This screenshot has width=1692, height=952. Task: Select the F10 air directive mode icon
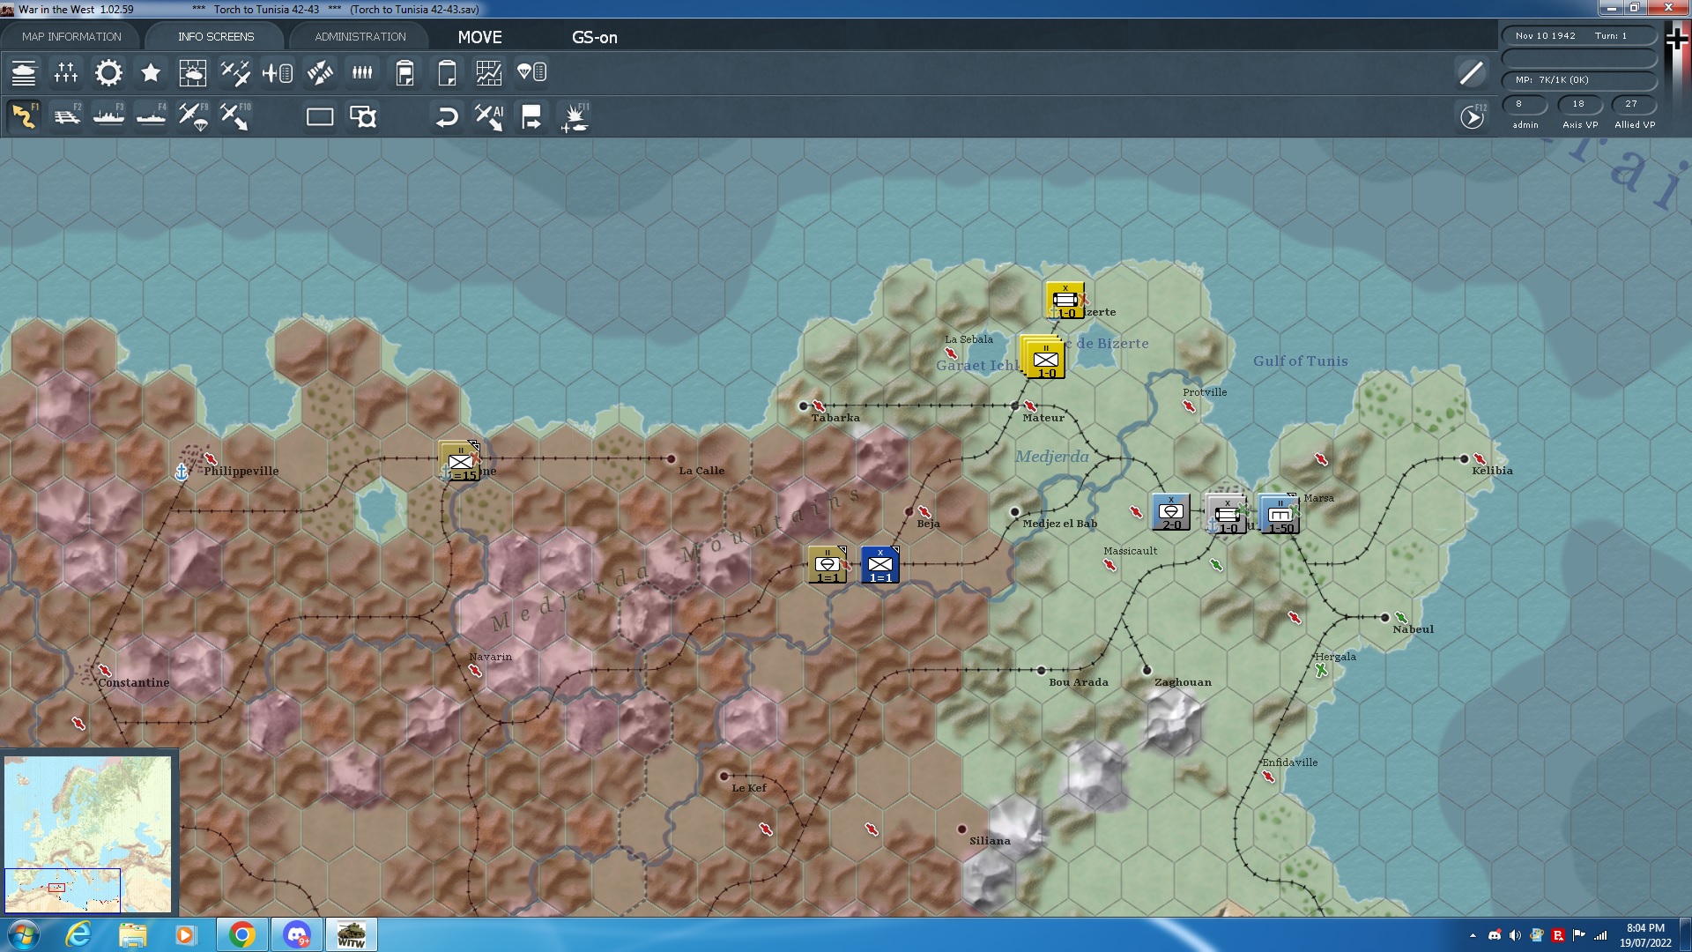click(x=235, y=116)
